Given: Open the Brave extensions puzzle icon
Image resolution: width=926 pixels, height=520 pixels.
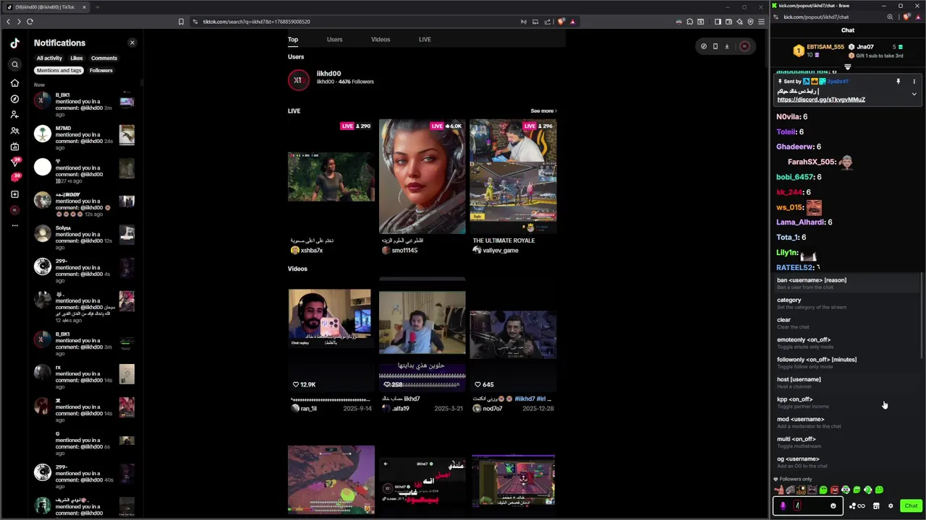Looking at the screenshot, I should pyautogui.click(x=690, y=22).
